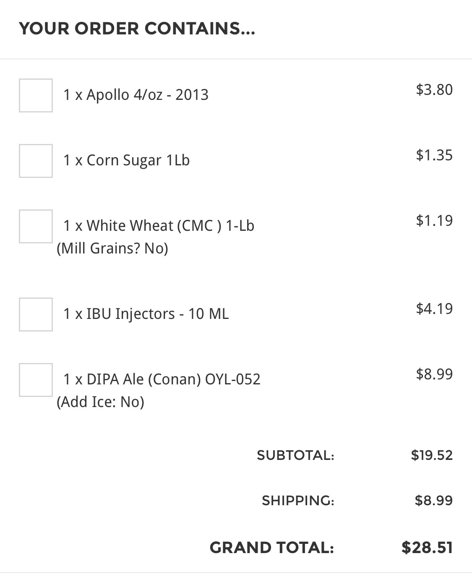Click the Corn Sugar 1Lb thumbnail box
This screenshot has width=472, height=577.
click(x=36, y=161)
